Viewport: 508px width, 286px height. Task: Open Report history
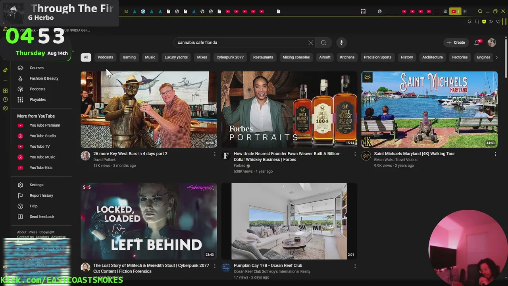click(x=41, y=195)
